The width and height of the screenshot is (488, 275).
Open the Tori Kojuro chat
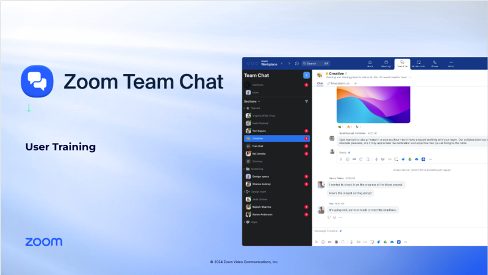[x=277, y=131]
